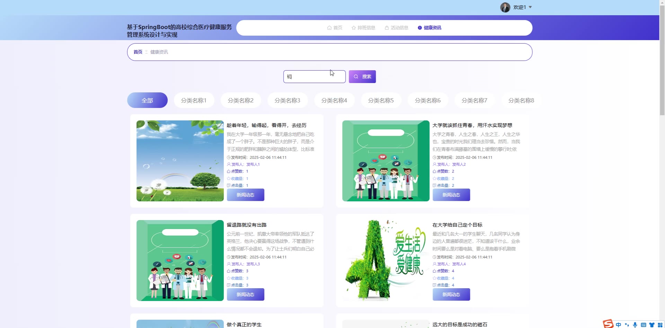665x328 pixels.
Task: Go to 首页 in the navigation bar
Action: coord(335,28)
